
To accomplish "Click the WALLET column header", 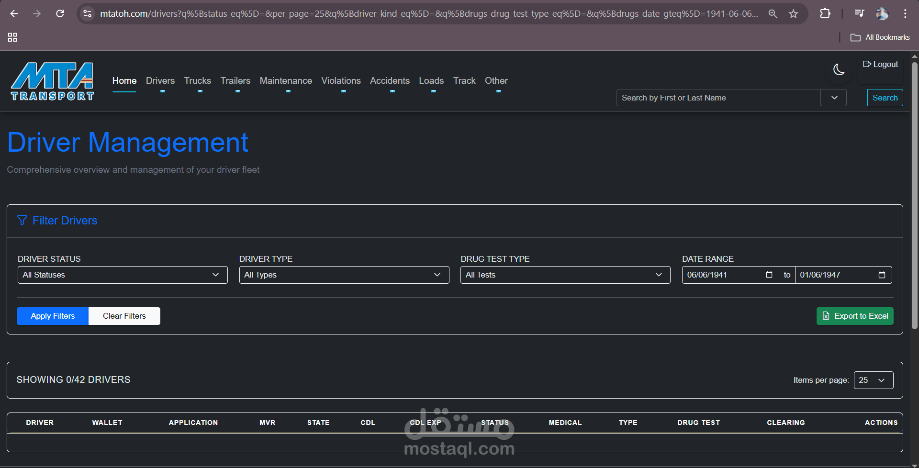I will pyautogui.click(x=107, y=423).
